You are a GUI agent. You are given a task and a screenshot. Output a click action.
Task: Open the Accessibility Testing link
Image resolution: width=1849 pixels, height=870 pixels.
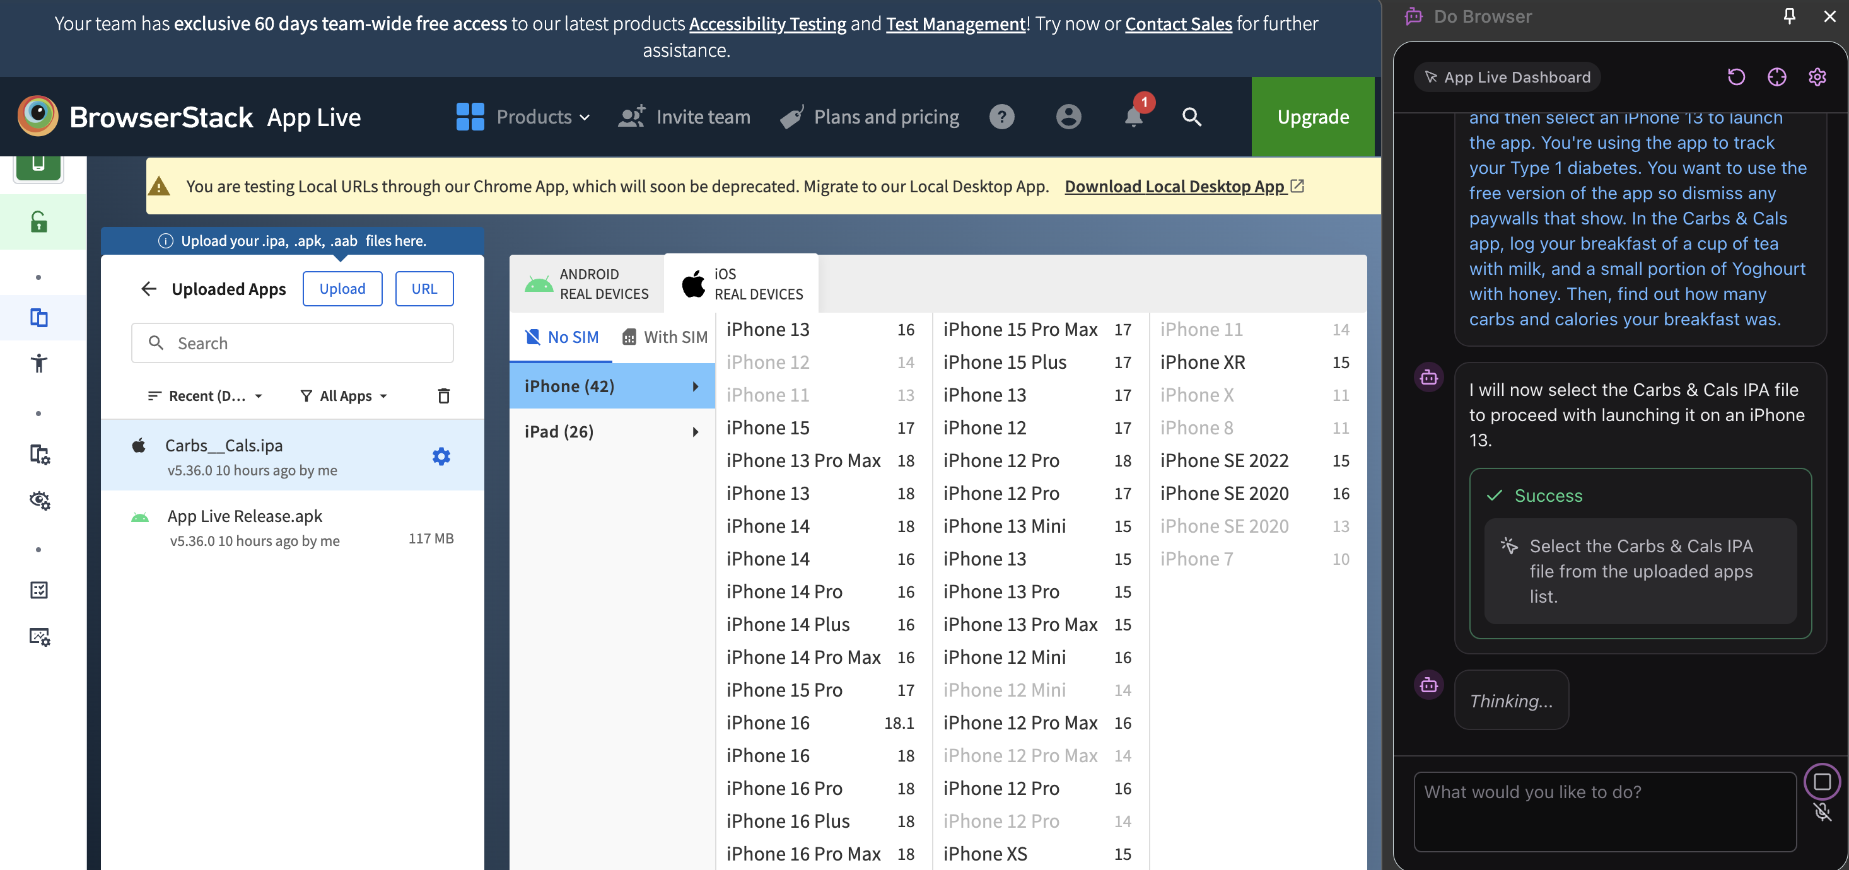point(767,24)
